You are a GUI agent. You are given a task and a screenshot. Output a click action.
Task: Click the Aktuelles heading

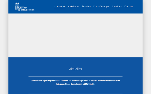tap(75, 69)
